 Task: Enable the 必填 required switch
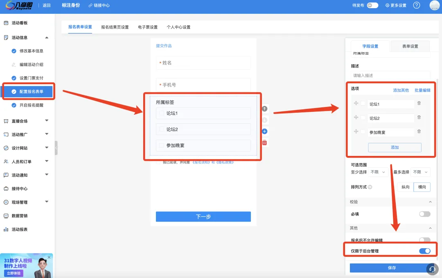click(x=424, y=214)
